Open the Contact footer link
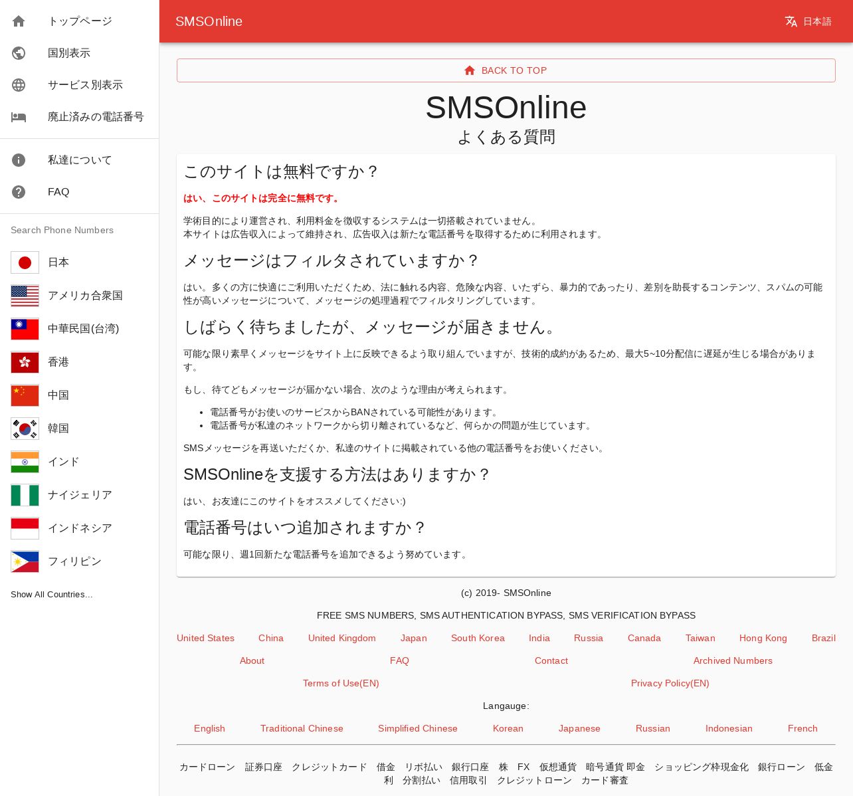This screenshot has width=853, height=796. click(x=551, y=660)
